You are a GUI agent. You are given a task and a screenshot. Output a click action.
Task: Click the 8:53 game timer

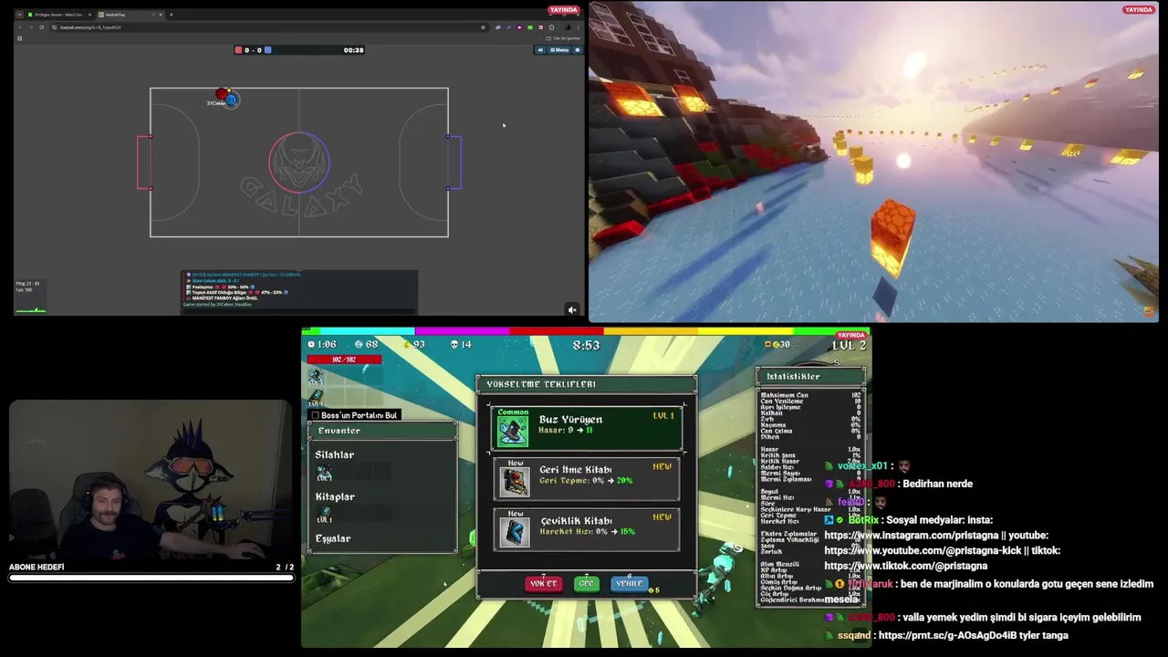pos(586,346)
